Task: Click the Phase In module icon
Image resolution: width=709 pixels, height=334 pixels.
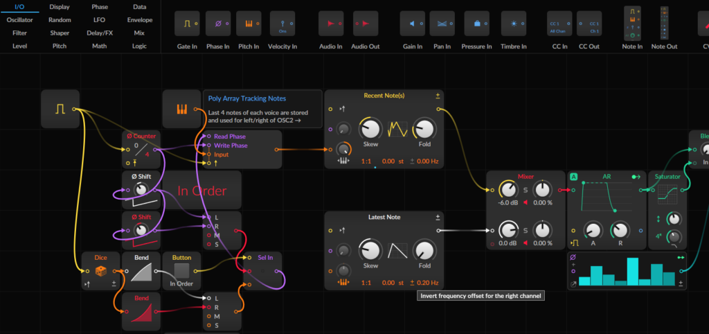Action: (218, 24)
